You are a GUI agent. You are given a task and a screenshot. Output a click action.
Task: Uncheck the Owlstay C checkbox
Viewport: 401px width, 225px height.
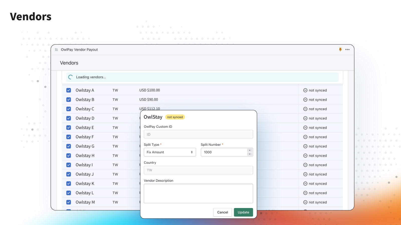click(68, 109)
